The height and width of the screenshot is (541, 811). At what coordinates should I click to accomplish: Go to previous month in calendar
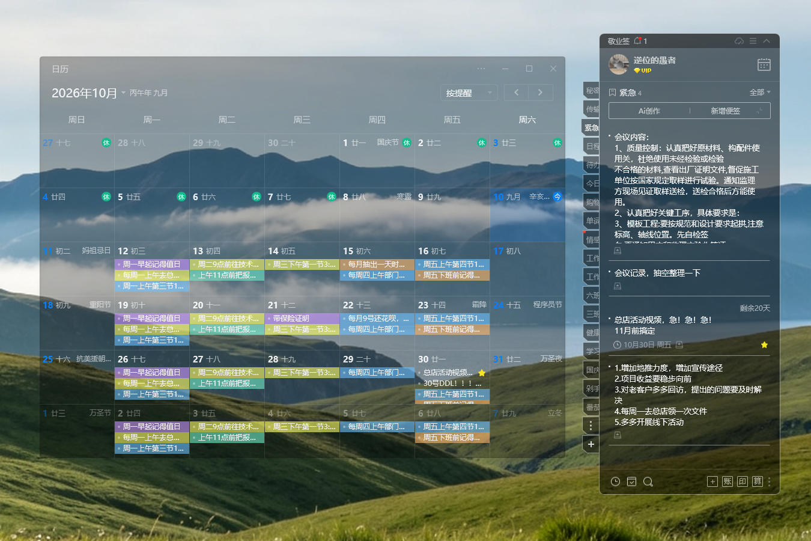(x=516, y=93)
